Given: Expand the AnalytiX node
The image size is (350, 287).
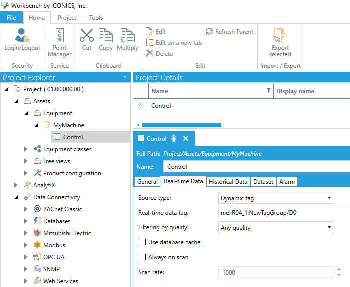Looking at the screenshot, I should coord(16,185).
